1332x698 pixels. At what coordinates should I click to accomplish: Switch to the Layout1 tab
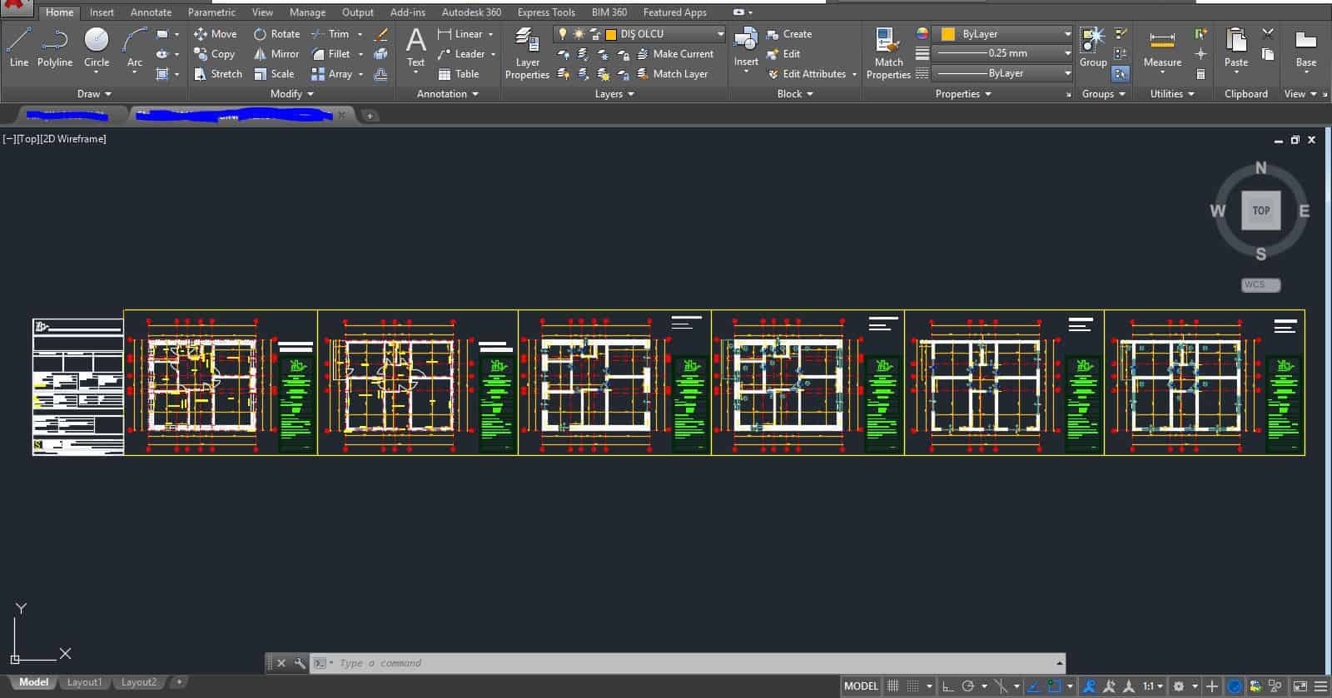point(84,682)
